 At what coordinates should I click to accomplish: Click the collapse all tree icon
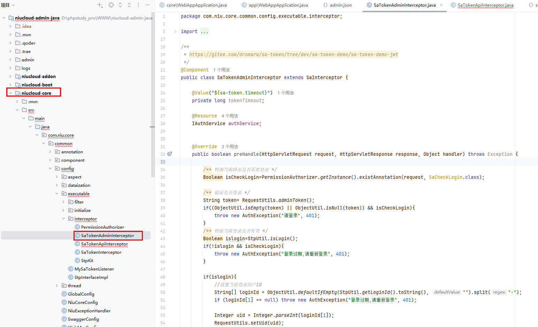pyautogui.click(x=129, y=5)
